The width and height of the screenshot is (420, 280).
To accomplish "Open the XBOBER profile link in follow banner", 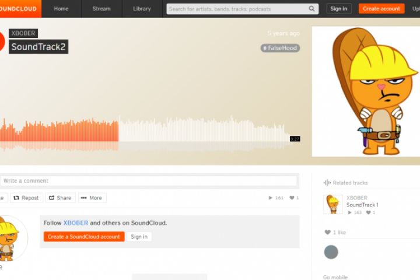I will point(75,223).
